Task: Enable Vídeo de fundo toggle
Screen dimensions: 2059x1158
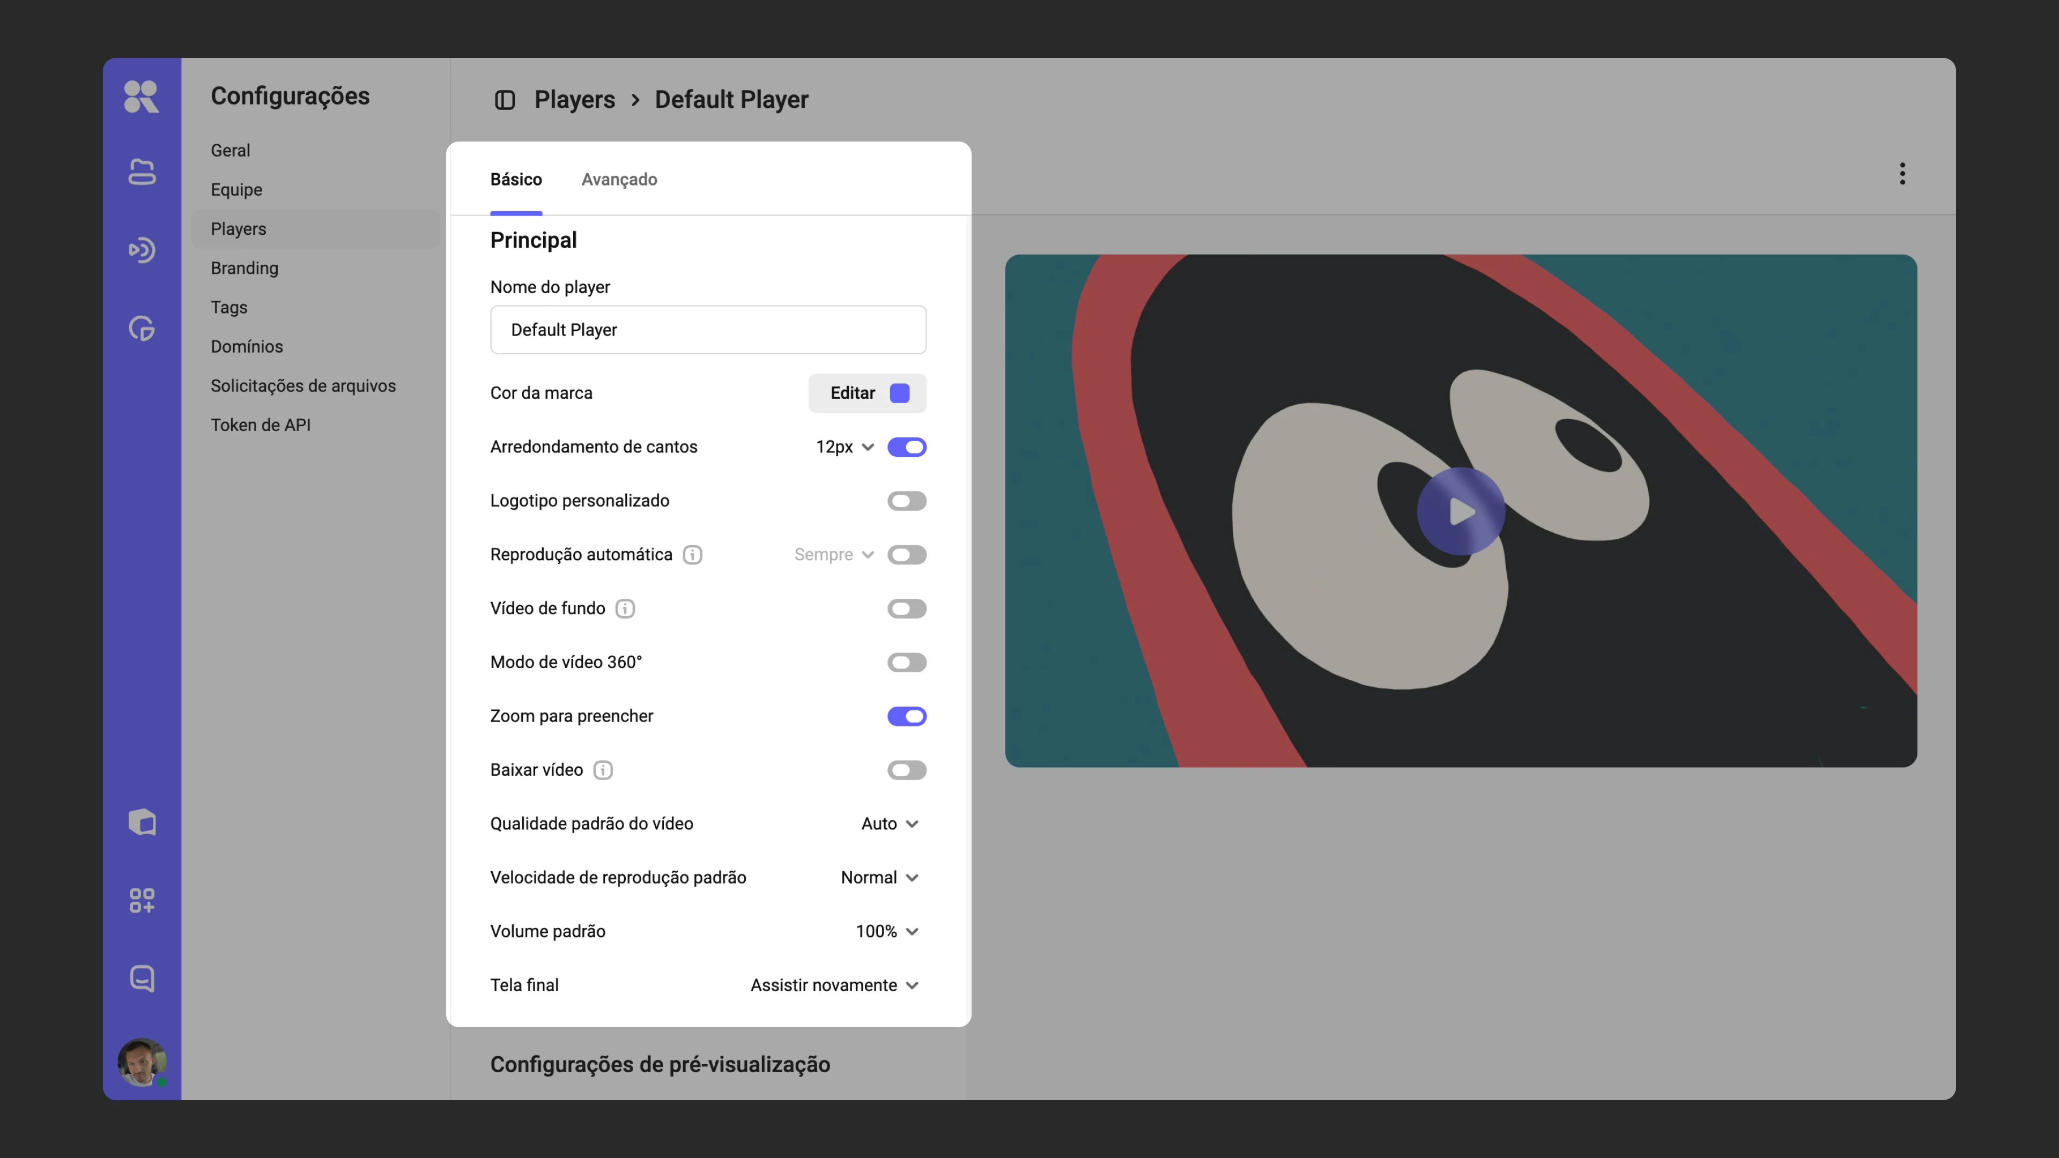Action: click(x=906, y=609)
